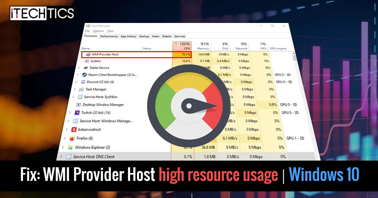Image resolution: width=378 pixels, height=198 pixels.
Task: Open the Users tab
Action: click(156, 36)
